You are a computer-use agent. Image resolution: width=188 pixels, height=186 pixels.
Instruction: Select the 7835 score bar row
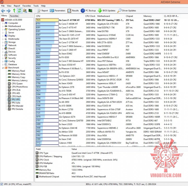tap(47, 20)
